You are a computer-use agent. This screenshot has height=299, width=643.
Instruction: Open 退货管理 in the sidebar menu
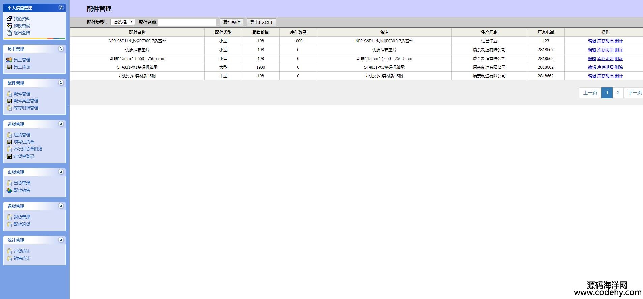tap(22, 217)
